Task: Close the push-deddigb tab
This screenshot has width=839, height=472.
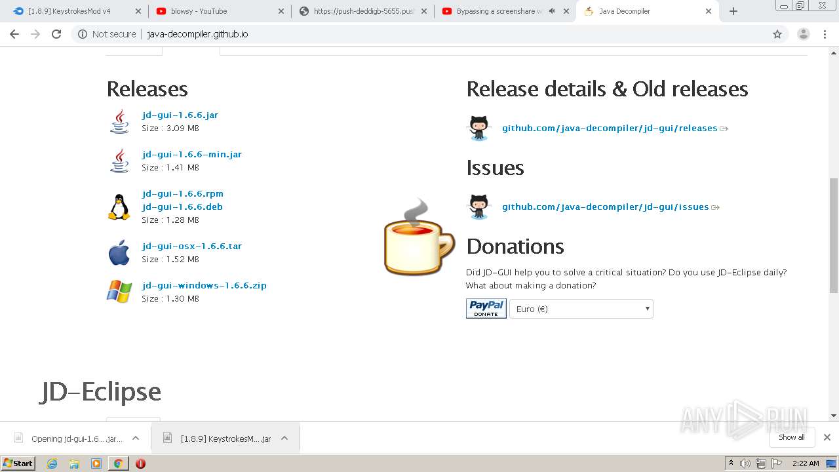Action: click(423, 11)
